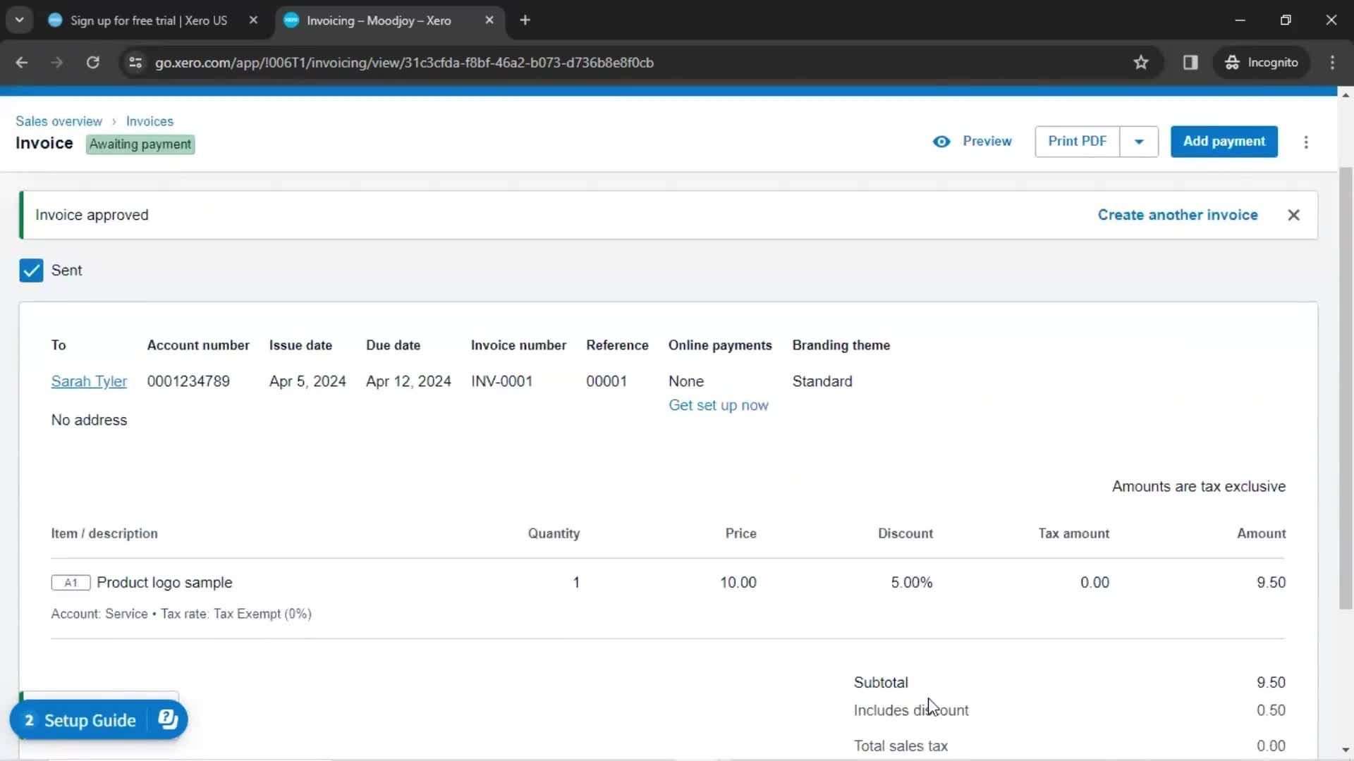The image size is (1354, 761).
Task: Click the Total sales tax label
Action: point(901,745)
